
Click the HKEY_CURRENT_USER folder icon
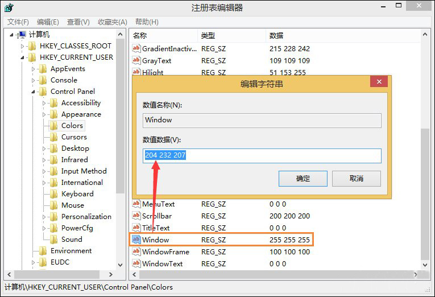[x=32, y=57]
